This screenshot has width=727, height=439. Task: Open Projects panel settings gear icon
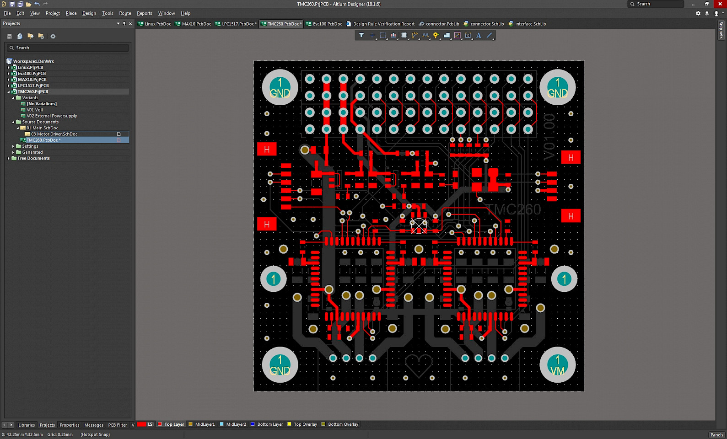click(x=53, y=36)
